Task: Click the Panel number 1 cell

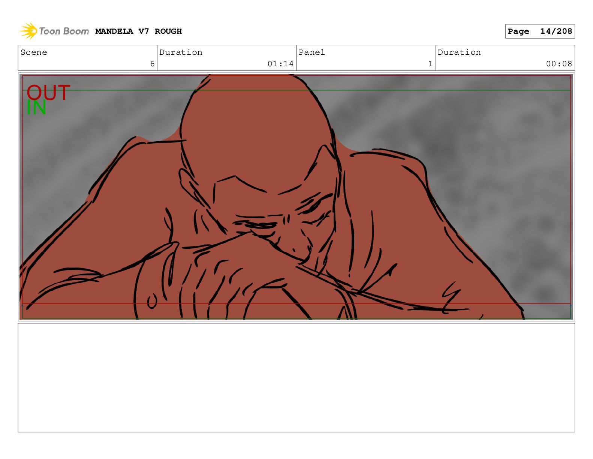Action: [366, 58]
